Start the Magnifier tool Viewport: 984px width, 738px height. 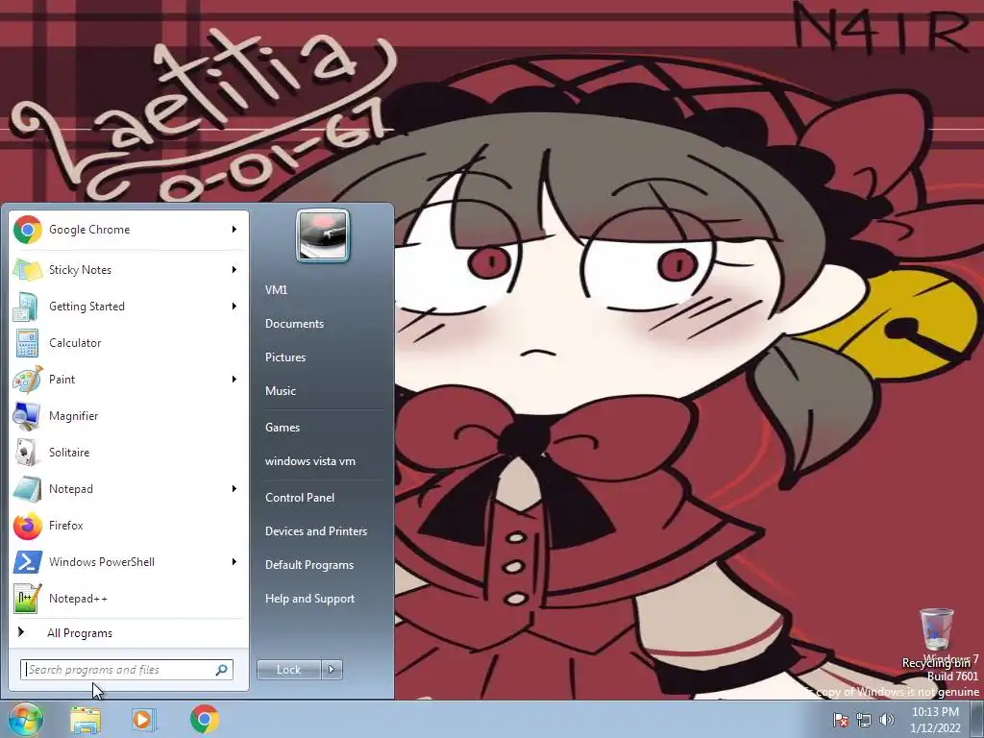(128, 415)
